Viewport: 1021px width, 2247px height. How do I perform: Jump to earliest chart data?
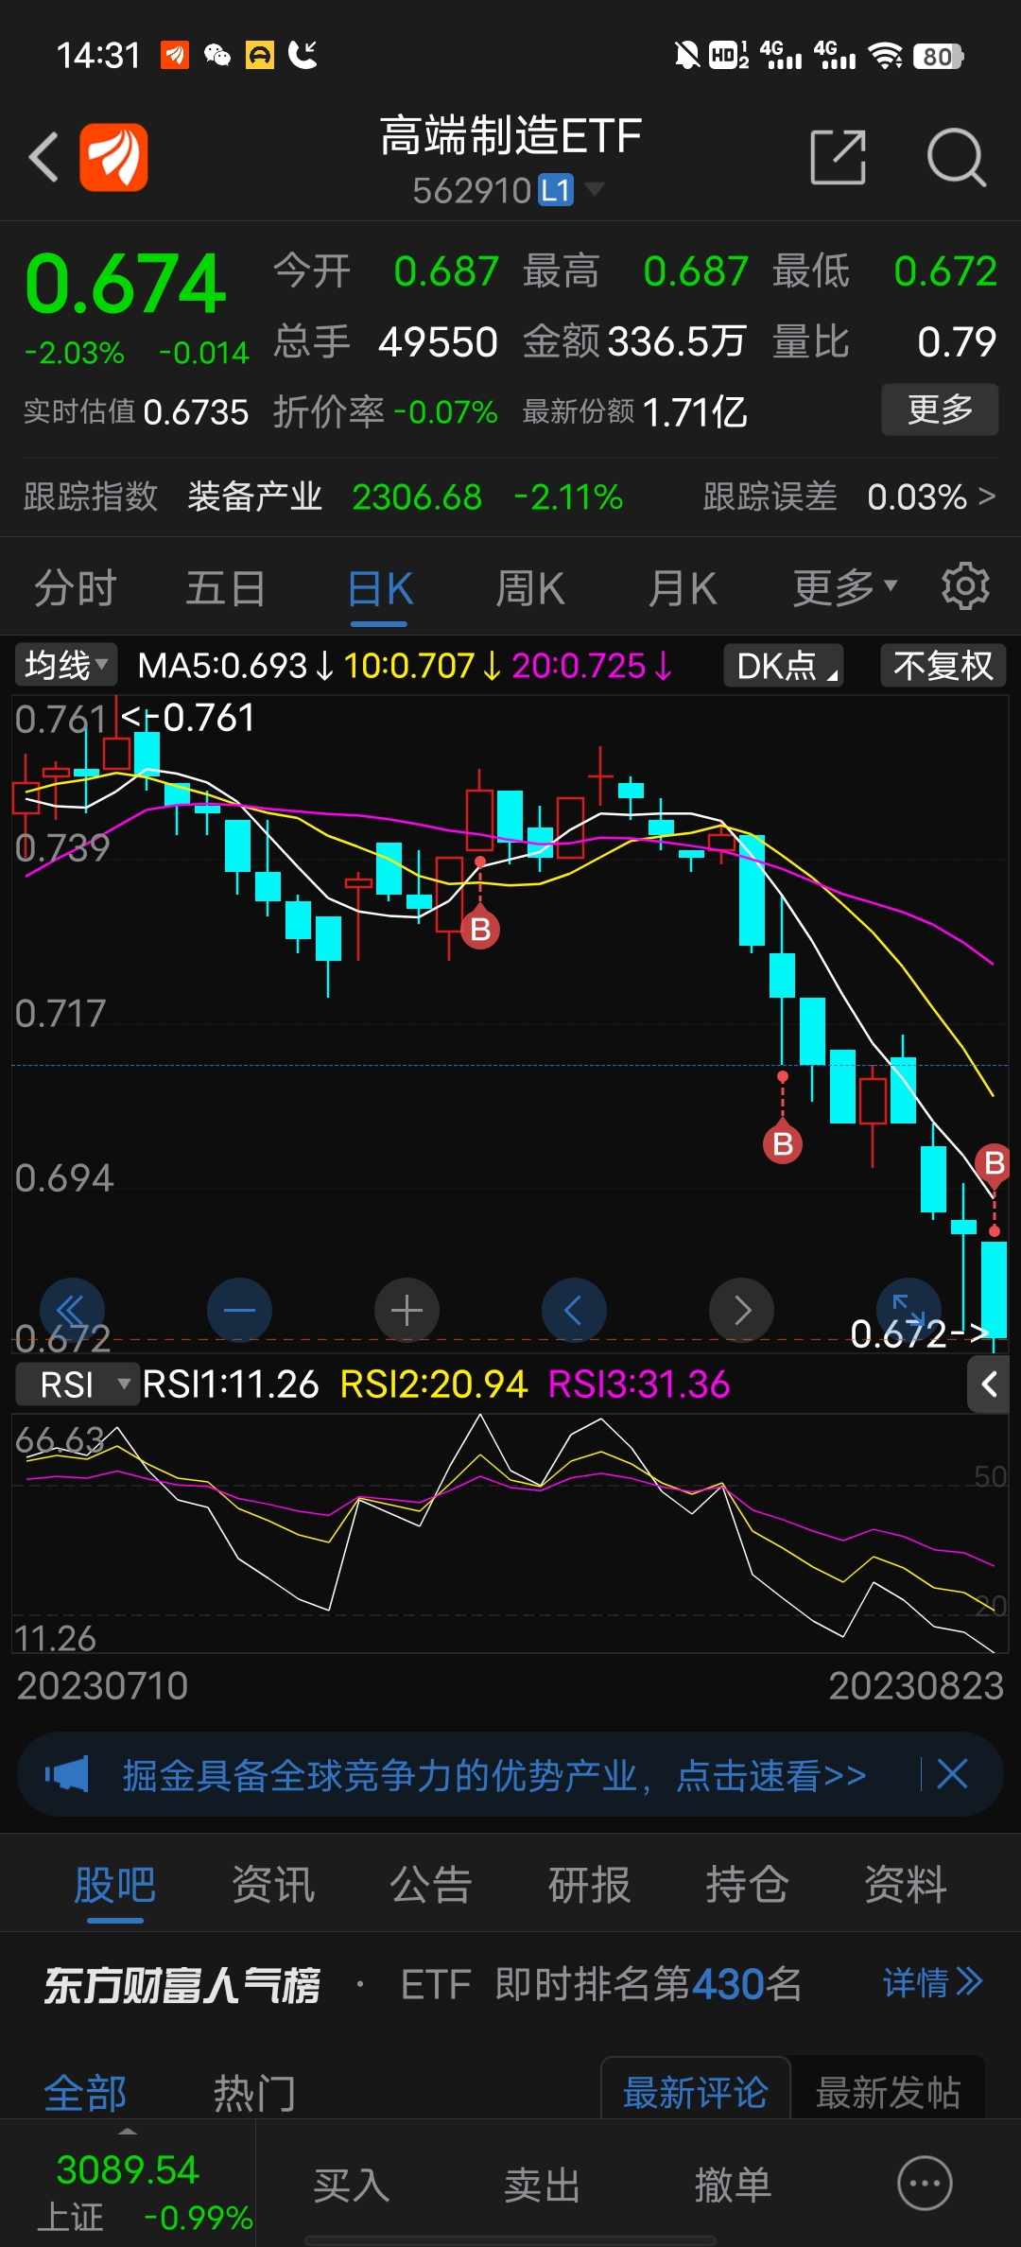pyautogui.click(x=72, y=1310)
